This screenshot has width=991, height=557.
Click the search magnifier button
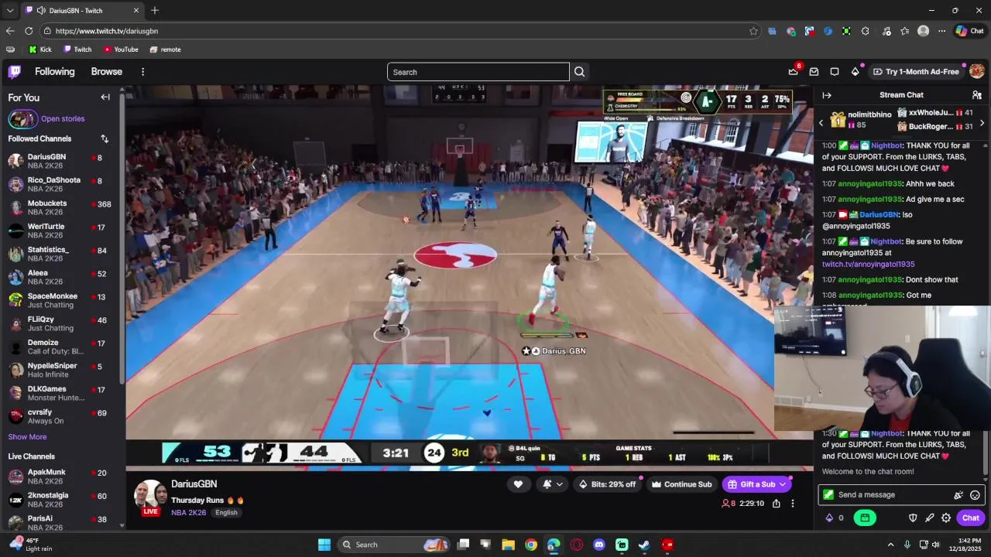pos(579,72)
